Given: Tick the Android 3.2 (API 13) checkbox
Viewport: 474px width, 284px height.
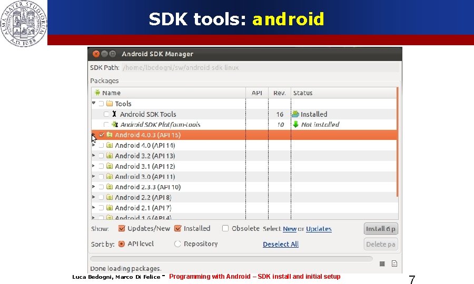Looking at the screenshot, I should pyautogui.click(x=101, y=156).
